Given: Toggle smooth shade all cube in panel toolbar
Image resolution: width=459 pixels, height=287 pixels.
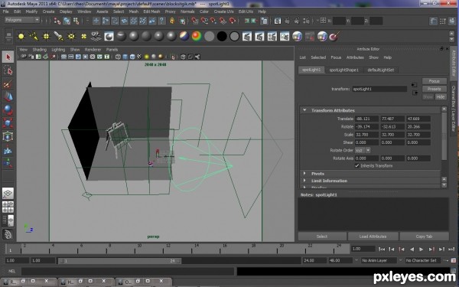Looking at the screenshot, I should (x=125, y=57).
